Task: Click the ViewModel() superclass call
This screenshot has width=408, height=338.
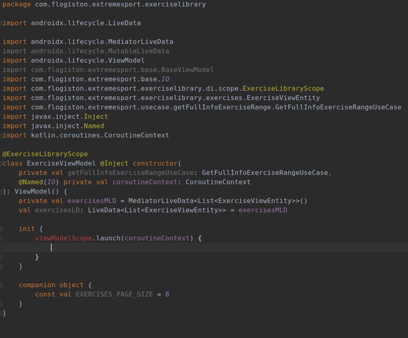Action: point(37,192)
